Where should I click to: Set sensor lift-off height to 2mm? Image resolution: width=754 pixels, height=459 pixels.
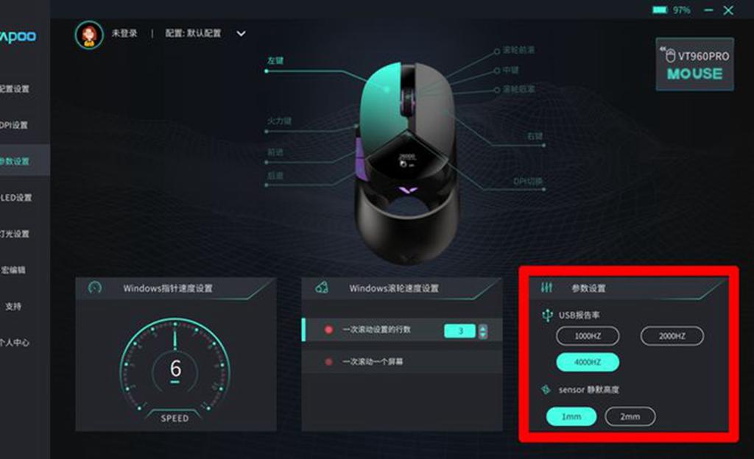click(x=630, y=417)
